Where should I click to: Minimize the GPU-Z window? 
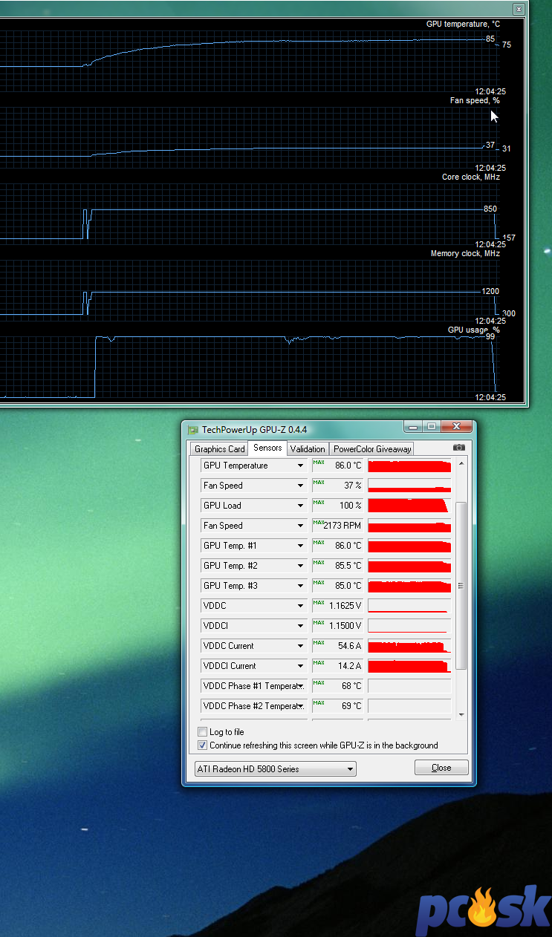coord(412,427)
